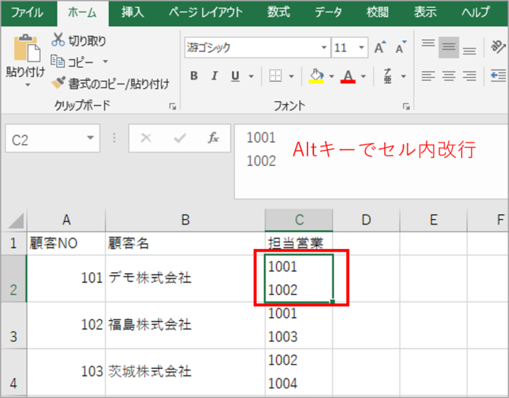Open the ファイル tab
509x398 pixels.
click(x=28, y=12)
